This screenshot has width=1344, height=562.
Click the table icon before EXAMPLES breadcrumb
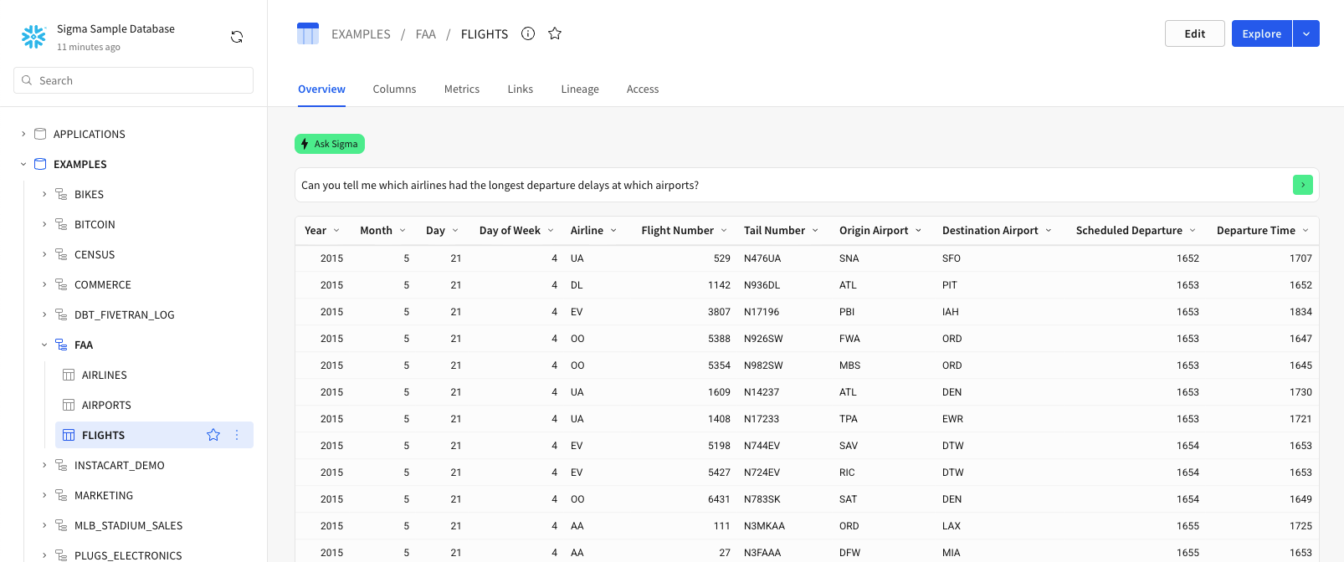pos(308,33)
